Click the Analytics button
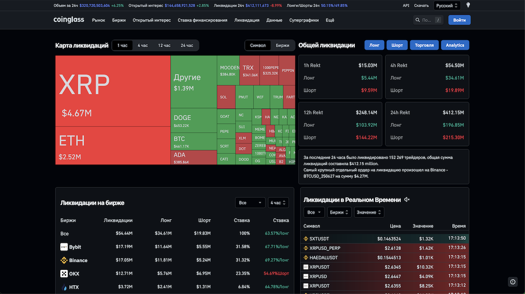Viewport: 525px width, 294px height. click(x=455, y=45)
